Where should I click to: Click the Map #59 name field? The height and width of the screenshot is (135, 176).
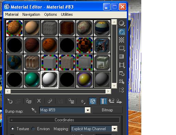(62, 110)
